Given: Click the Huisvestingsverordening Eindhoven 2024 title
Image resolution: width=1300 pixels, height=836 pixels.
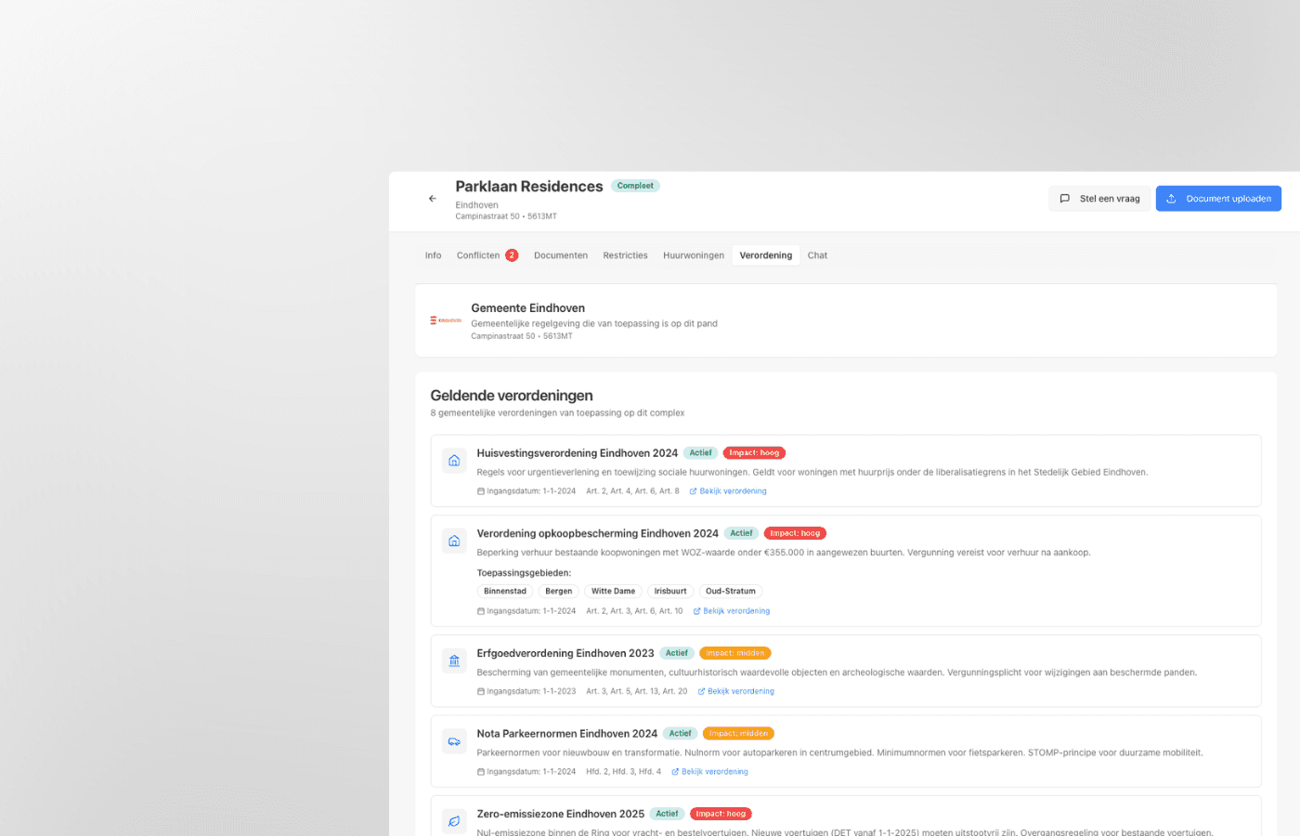Looking at the screenshot, I should (x=578, y=453).
